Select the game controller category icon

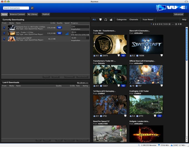(x=111, y=20)
